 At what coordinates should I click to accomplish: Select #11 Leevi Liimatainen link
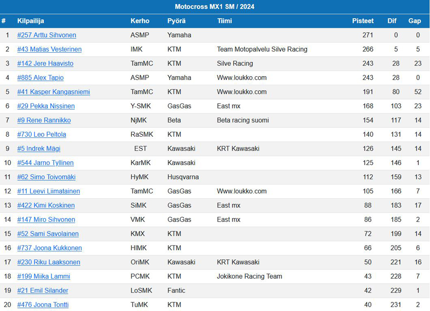click(x=48, y=191)
